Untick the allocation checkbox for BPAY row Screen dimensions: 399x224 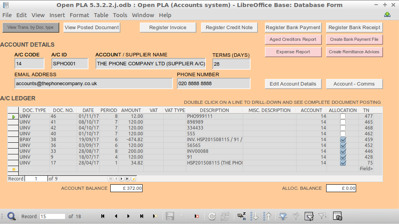(x=343, y=140)
